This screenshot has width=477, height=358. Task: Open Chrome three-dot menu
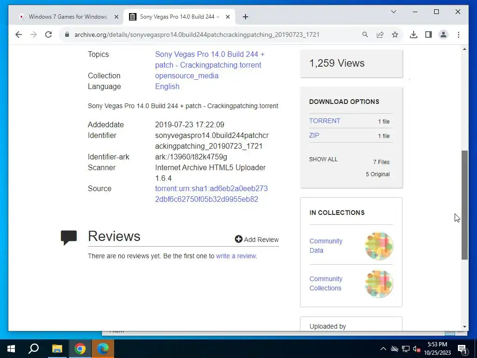pos(458,34)
